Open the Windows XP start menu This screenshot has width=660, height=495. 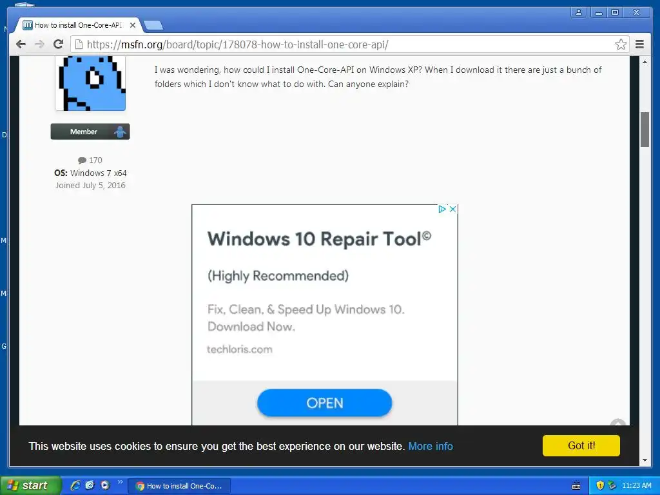tap(30, 485)
